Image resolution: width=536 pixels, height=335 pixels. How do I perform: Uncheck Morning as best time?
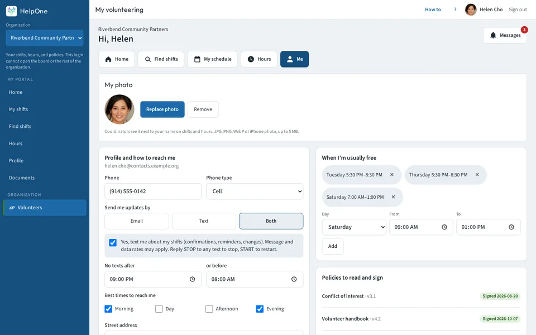108,309
